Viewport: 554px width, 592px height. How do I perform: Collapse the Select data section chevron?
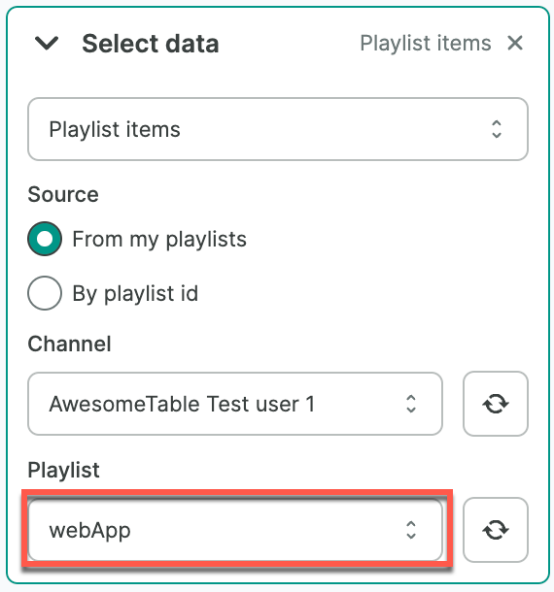point(47,43)
